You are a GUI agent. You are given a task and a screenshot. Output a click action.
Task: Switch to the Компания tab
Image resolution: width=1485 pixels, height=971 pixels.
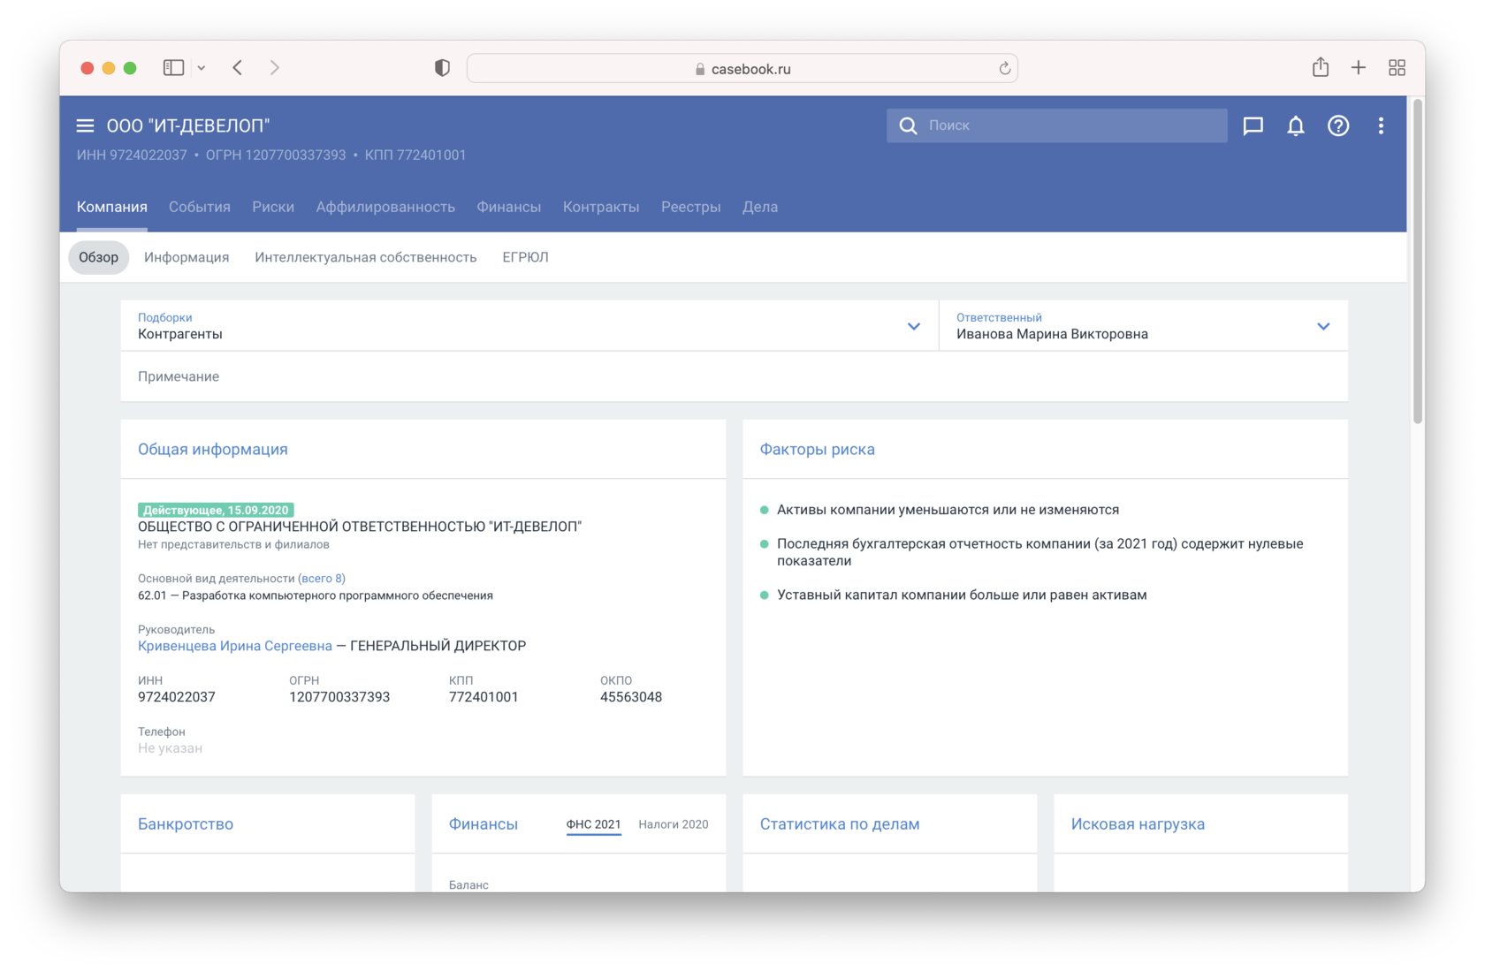point(112,207)
